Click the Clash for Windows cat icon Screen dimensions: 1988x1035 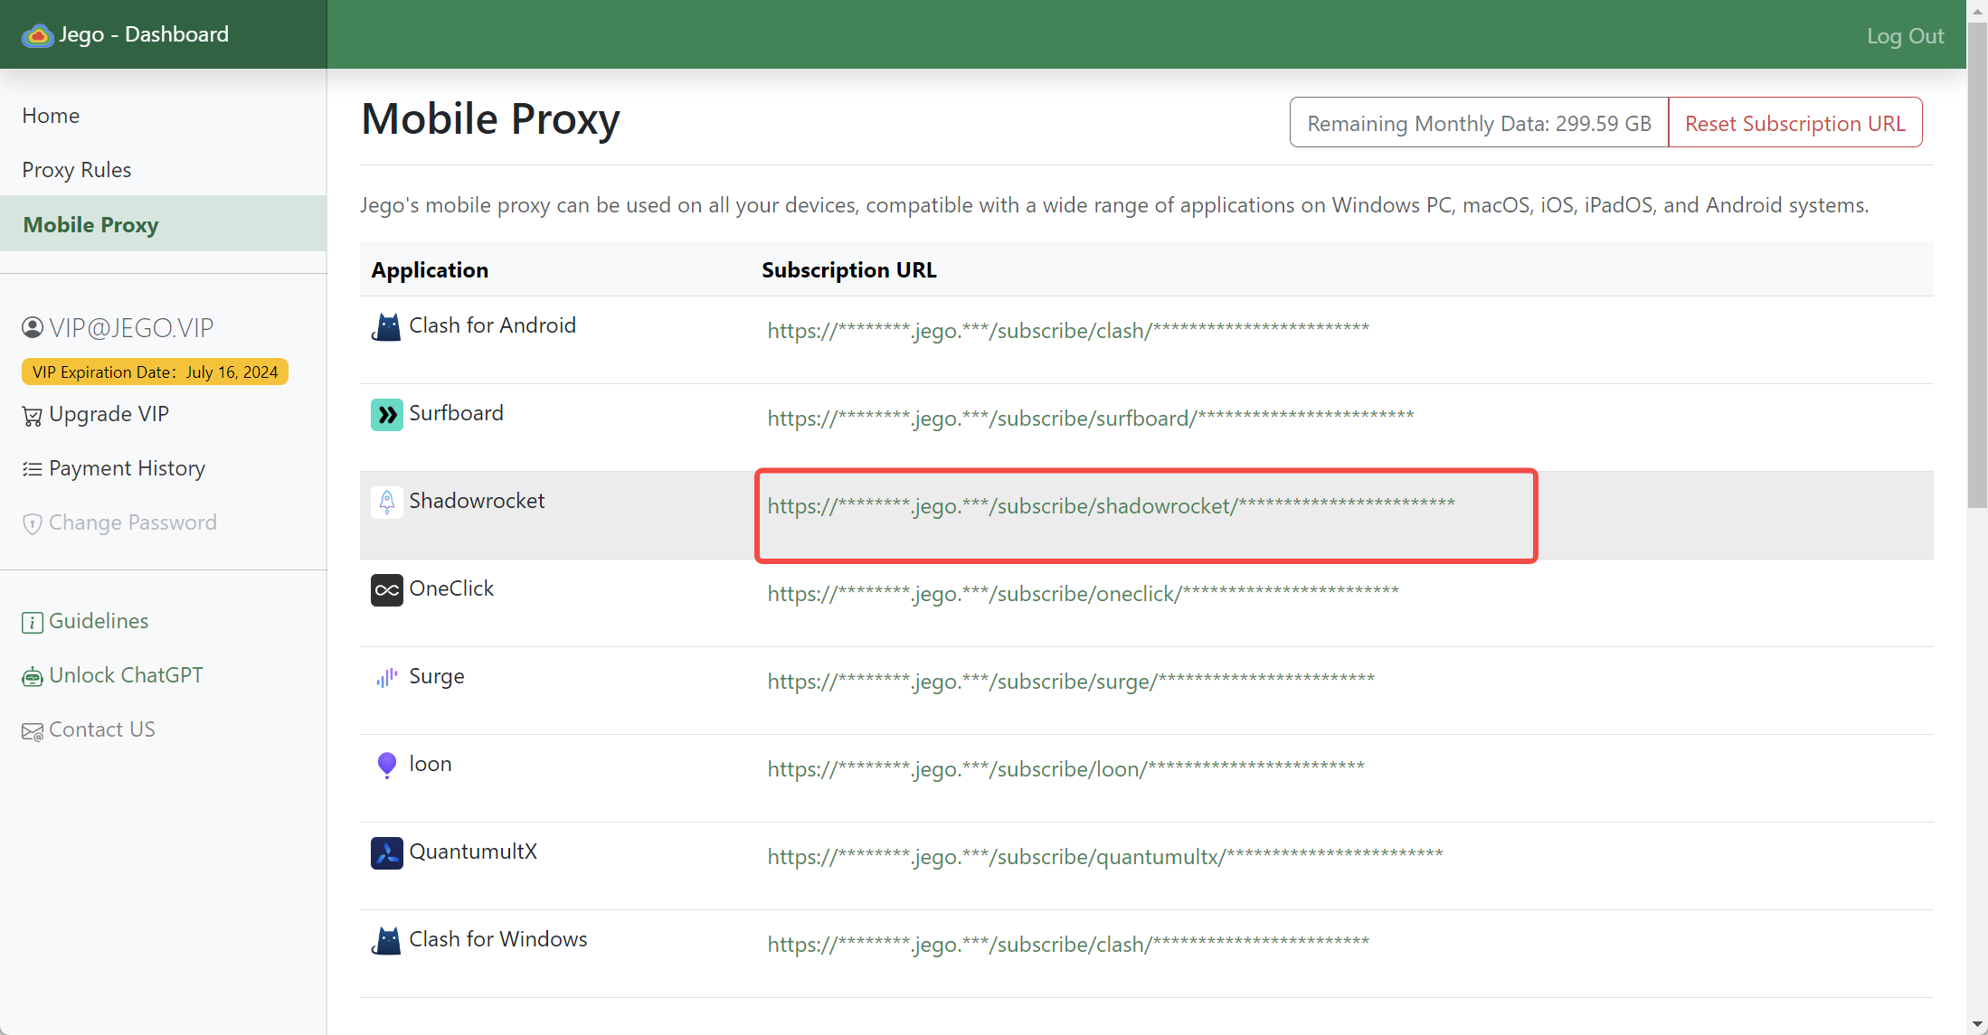[x=386, y=940]
